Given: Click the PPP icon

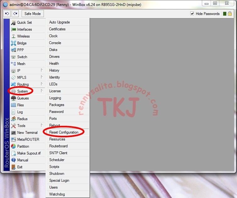Looking at the screenshot, I should pos(13,50).
